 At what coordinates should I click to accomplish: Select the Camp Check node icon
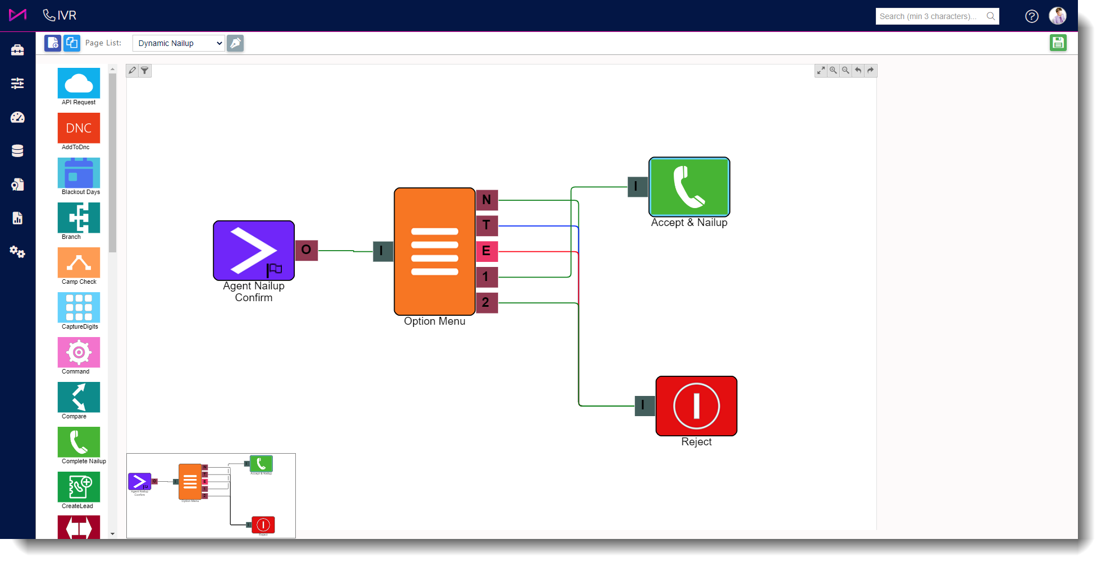79,262
